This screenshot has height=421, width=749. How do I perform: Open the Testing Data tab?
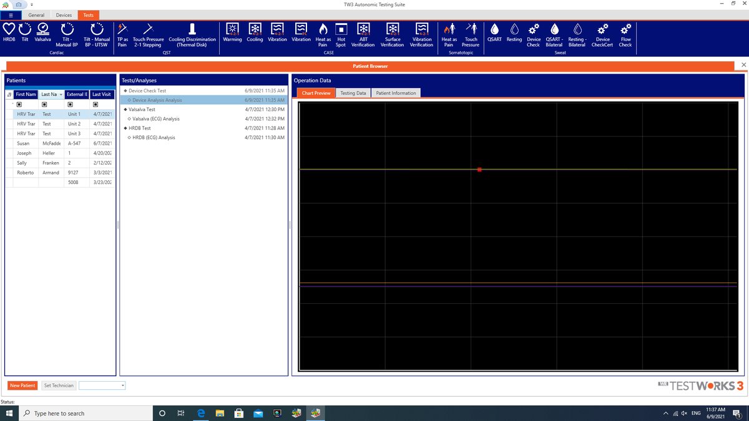(x=353, y=93)
